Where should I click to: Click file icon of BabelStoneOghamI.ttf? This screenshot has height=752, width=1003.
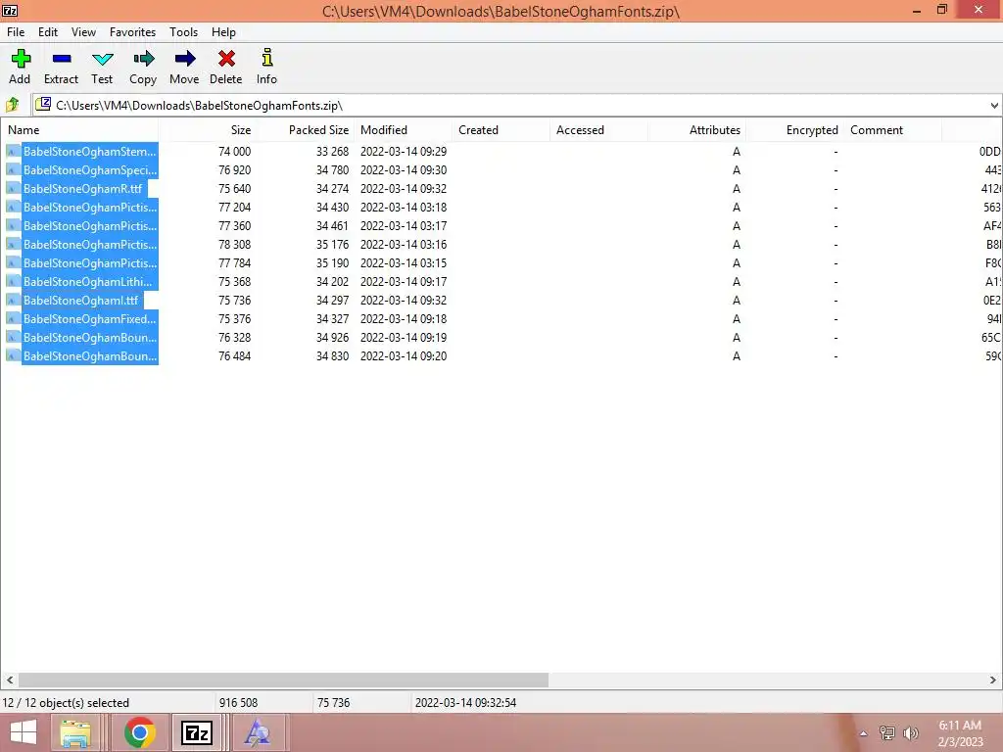coord(14,300)
